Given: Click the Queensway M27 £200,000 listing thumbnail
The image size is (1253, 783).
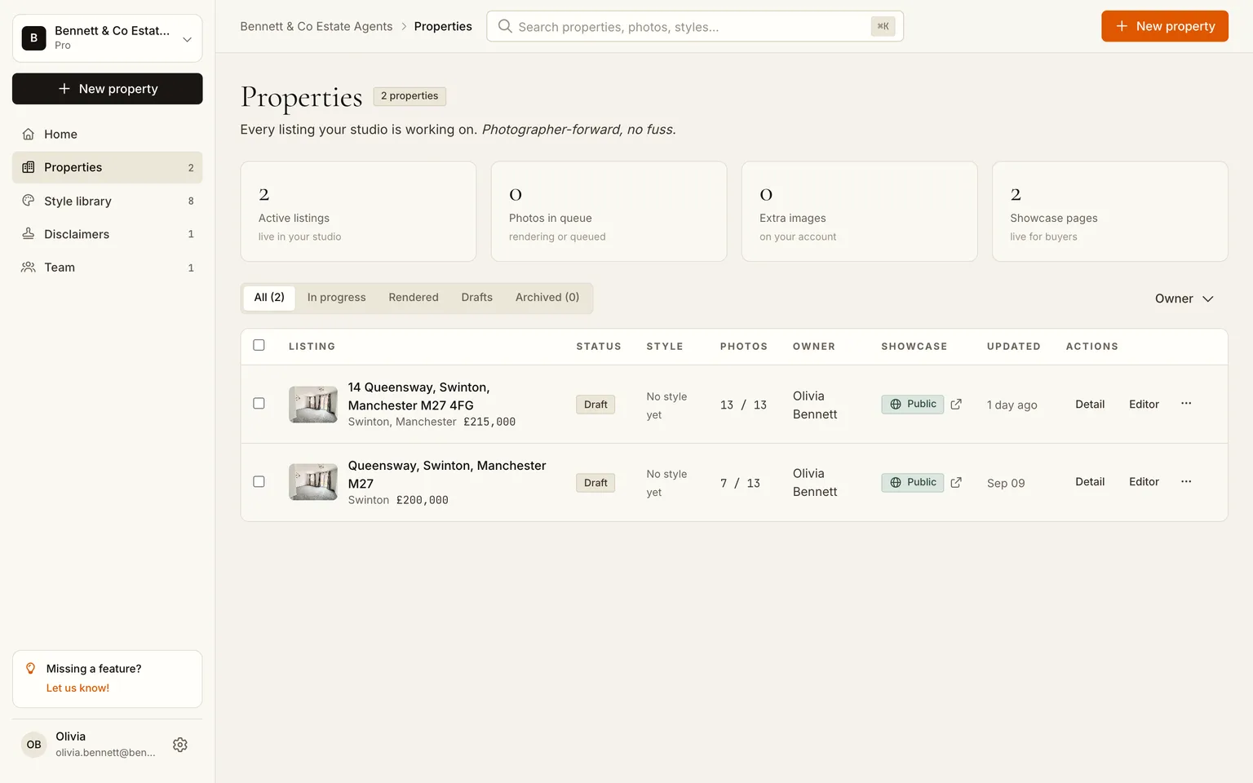Looking at the screenshot, I should click(x=313, y=482).
